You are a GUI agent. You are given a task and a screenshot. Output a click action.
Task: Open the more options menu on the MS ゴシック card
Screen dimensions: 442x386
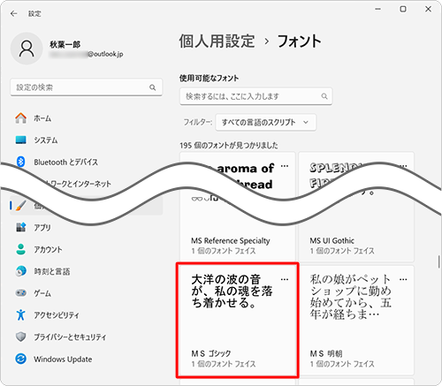[285, 279]
